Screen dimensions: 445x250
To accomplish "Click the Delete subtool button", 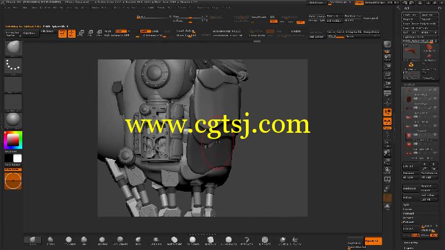I will point(410,198).
